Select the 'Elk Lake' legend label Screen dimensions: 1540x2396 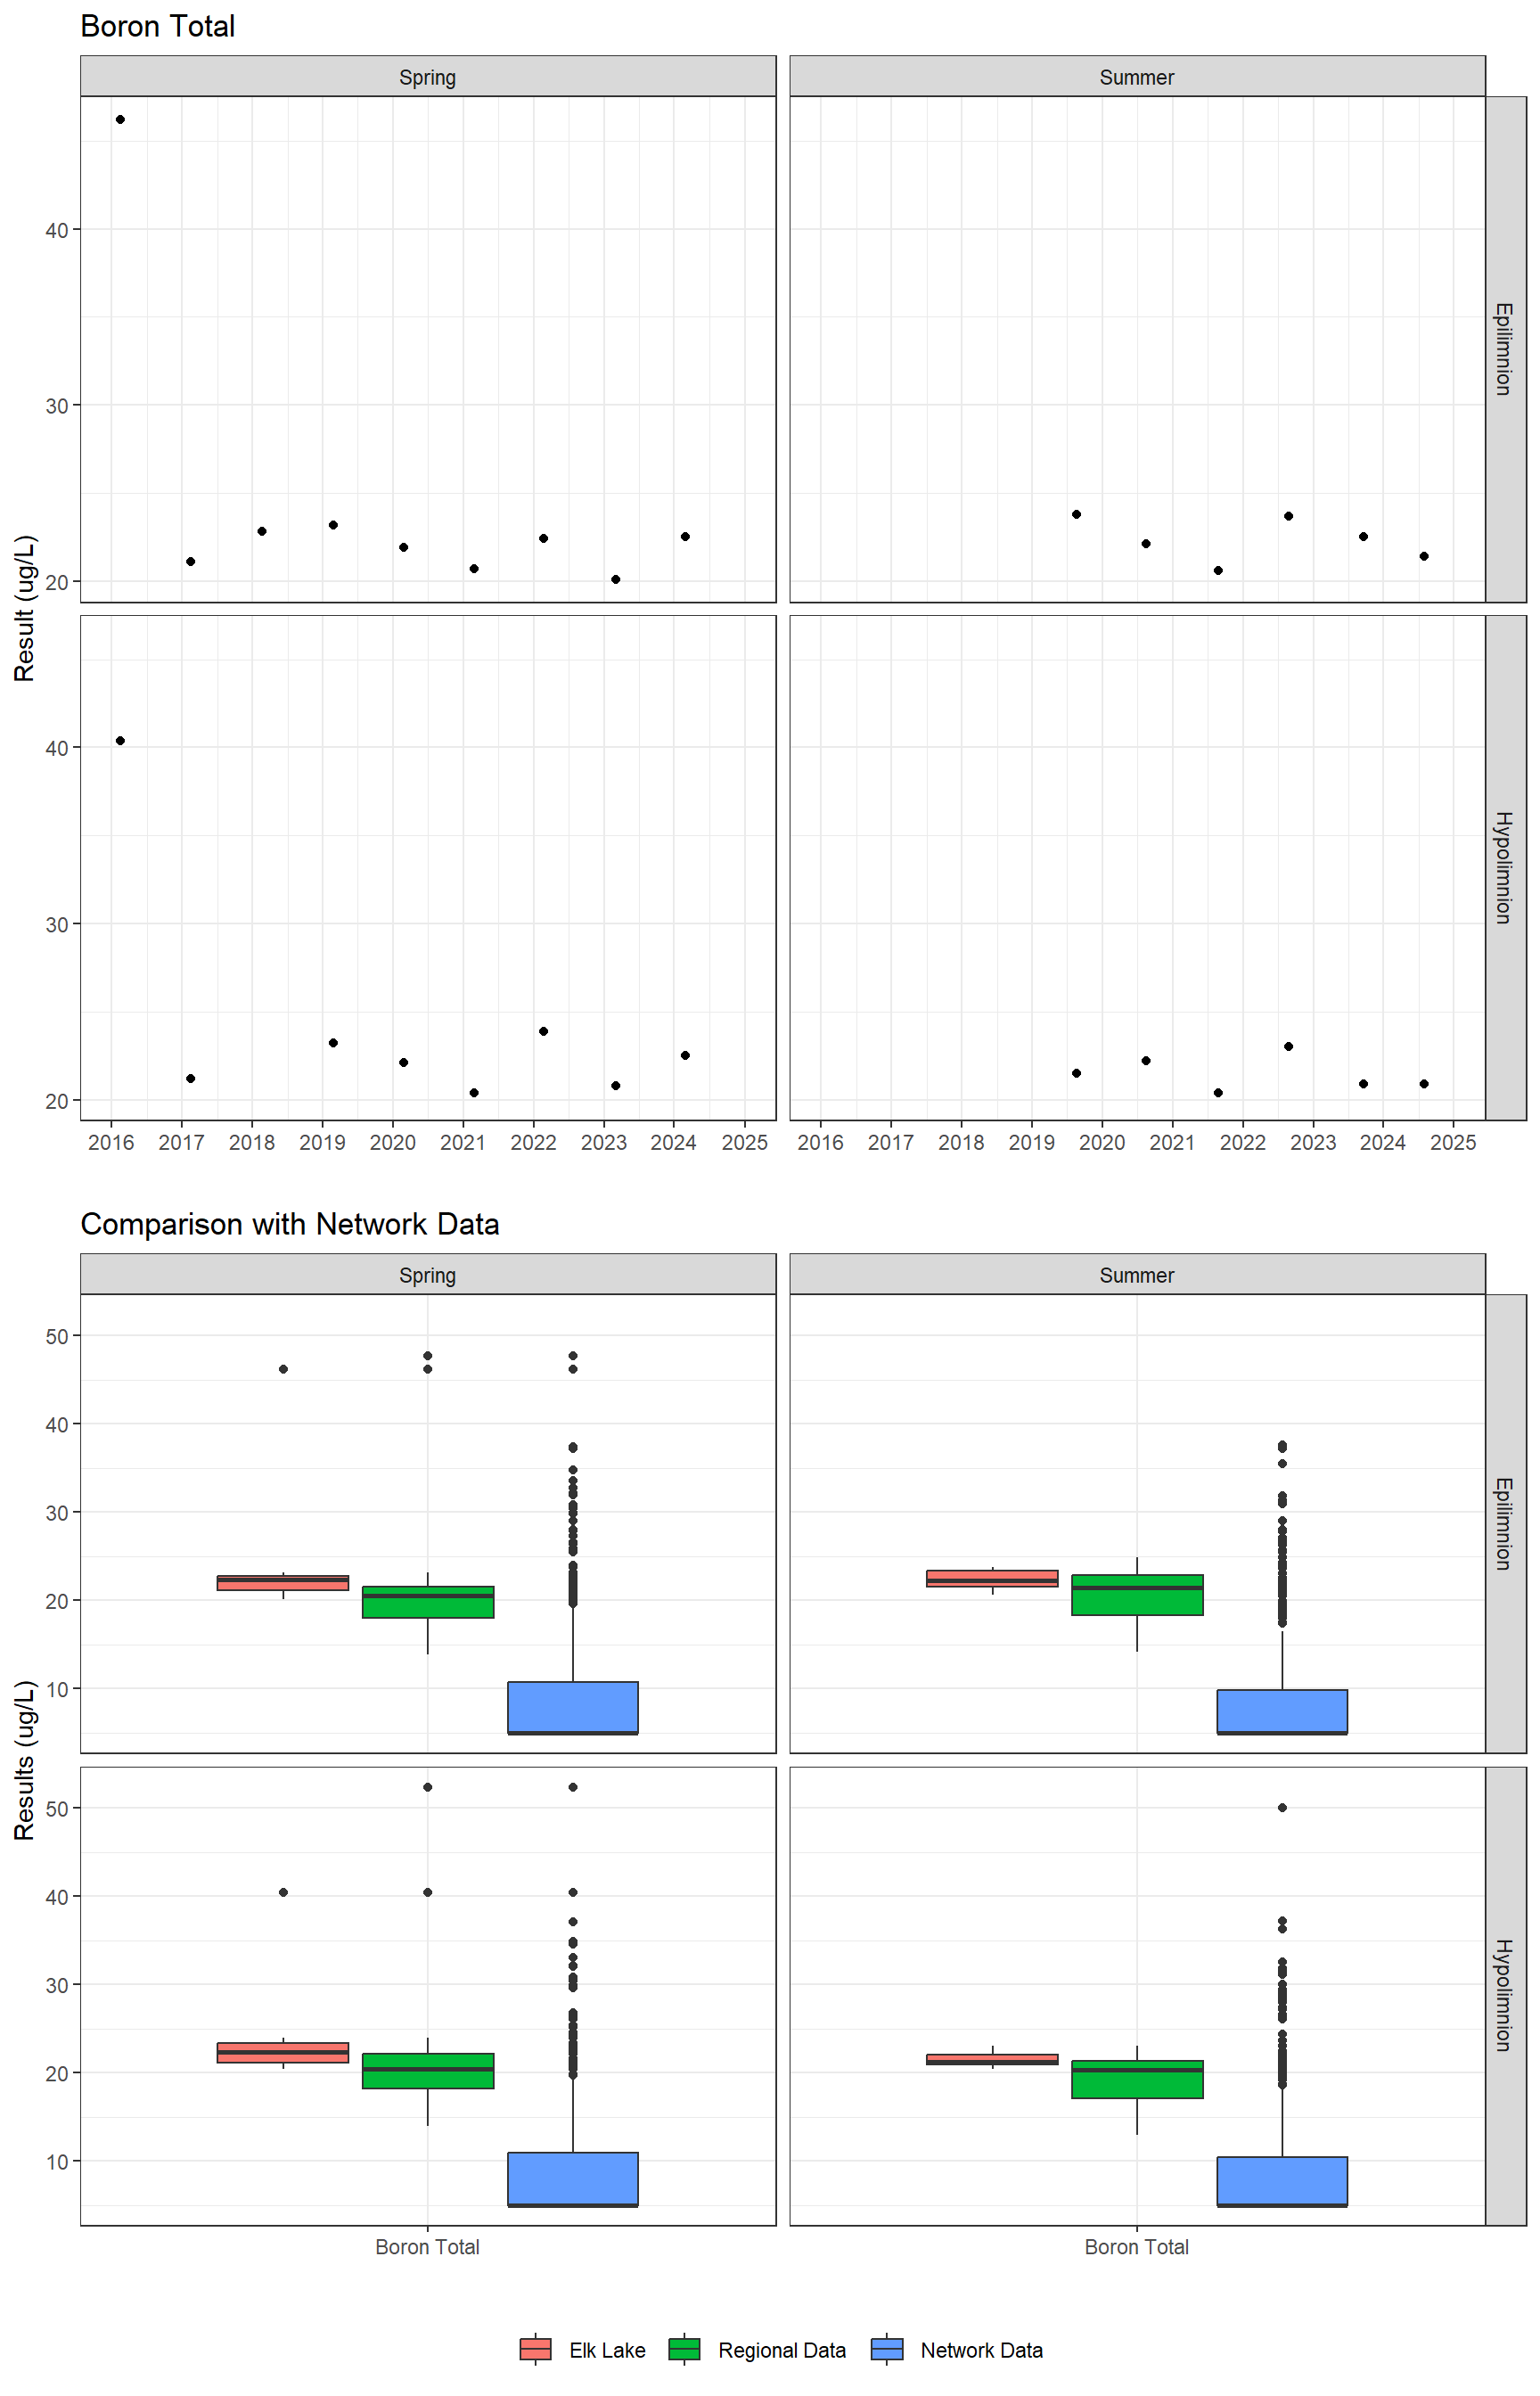607,2350
